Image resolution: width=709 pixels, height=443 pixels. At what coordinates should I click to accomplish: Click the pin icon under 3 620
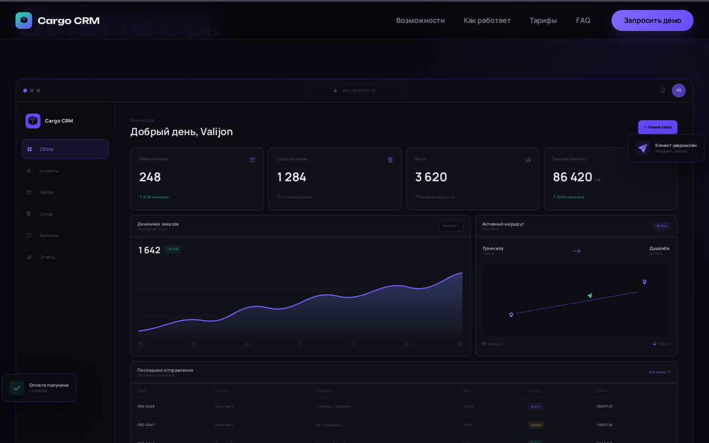click(x=417, y=197)
